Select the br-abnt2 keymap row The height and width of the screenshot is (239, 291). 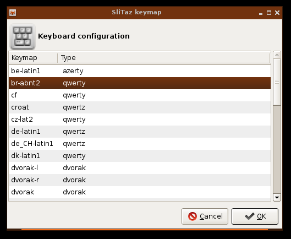coord(140,83)
